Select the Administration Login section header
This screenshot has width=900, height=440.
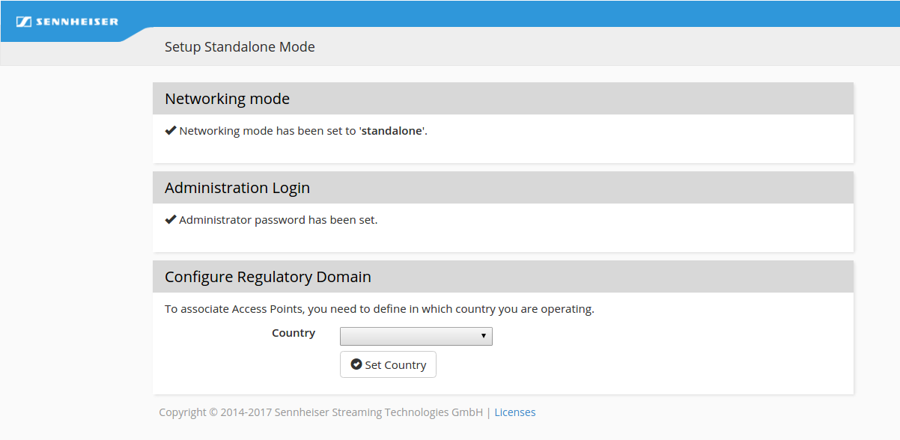coord(237,188)
